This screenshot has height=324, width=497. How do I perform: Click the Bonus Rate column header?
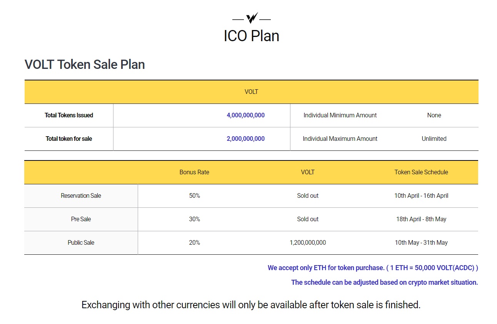[194, 172]
